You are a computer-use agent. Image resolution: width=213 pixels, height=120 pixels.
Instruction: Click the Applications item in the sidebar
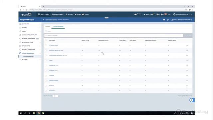pos(26,46)
